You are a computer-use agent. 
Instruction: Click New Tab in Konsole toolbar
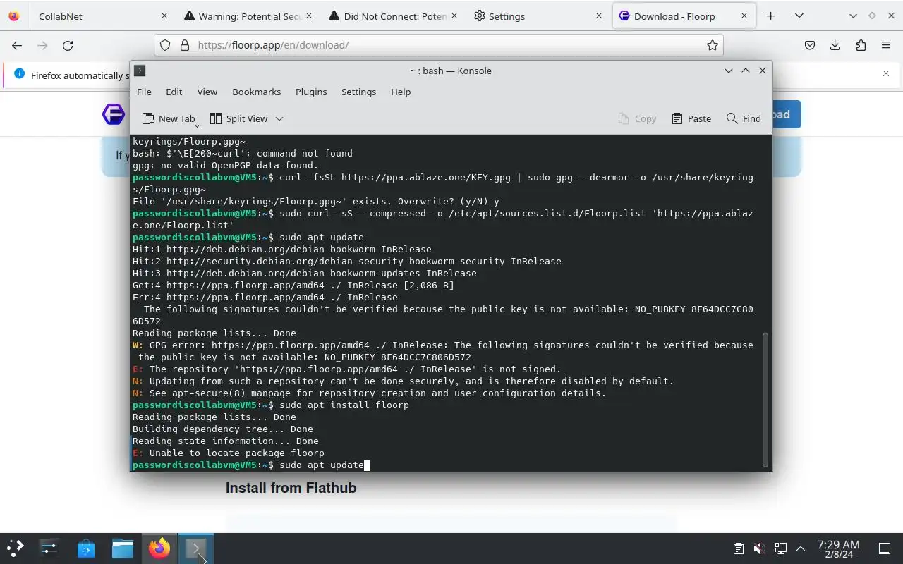tap(168, 118)
